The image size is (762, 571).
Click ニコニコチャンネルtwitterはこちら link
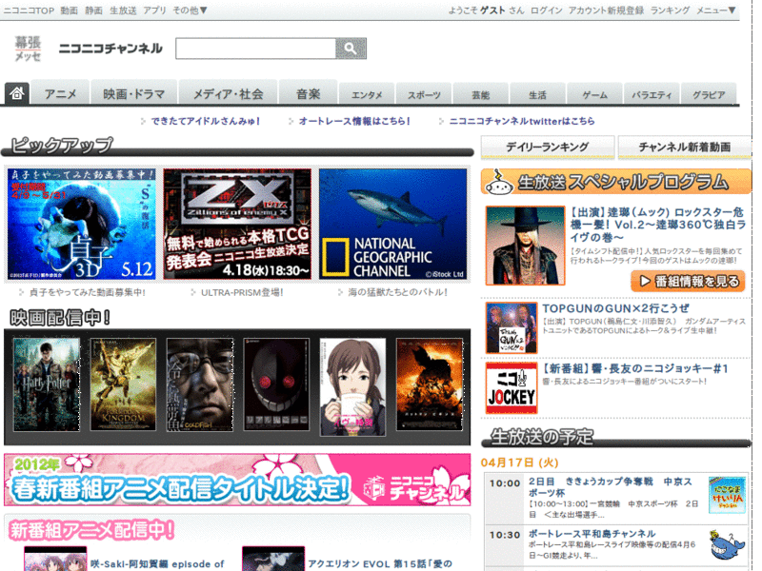coord(522,121)
